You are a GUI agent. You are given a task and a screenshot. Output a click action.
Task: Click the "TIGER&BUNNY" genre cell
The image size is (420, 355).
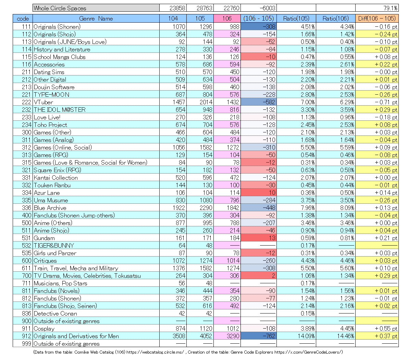click(96, 246)
